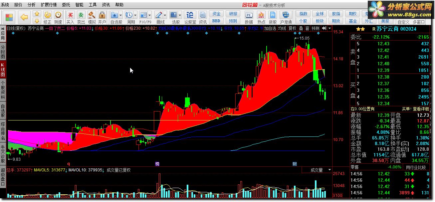Open the 帮助 menu
This screenshot has width=435, height=202.
[119, 5]
